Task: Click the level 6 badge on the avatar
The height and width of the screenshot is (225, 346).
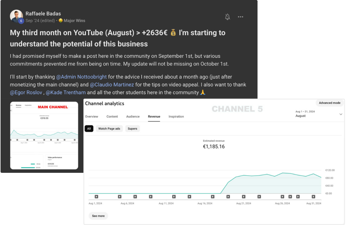Action: click(21, 21)
